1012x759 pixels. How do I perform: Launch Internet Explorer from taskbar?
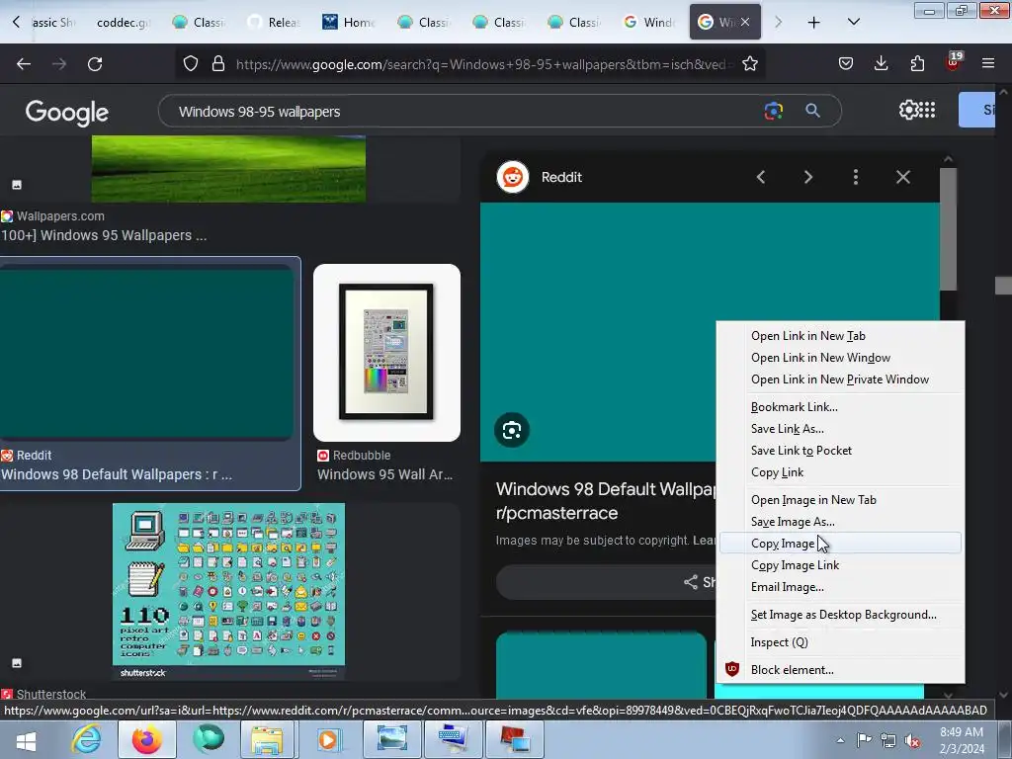pyautogui.click(x=86, y=739)
